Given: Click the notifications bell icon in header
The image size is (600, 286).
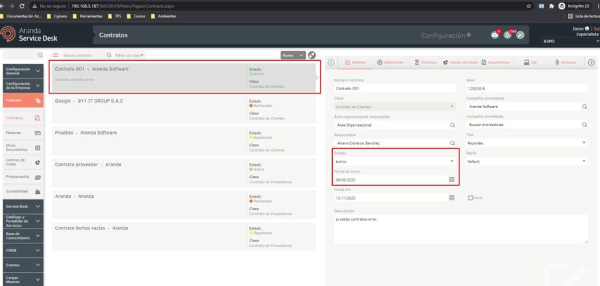Looking at the screenshot, I should coord(507,35).
